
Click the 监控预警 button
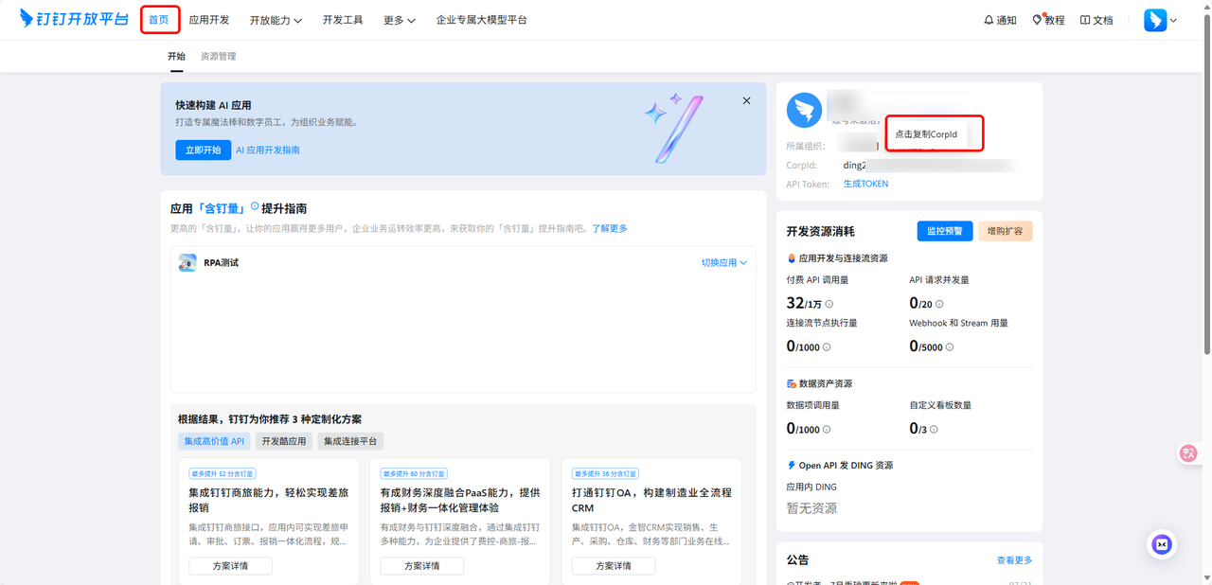point(944,230)
